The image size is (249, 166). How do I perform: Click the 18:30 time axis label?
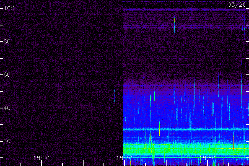pyautogui.click(x=124, y=158)
